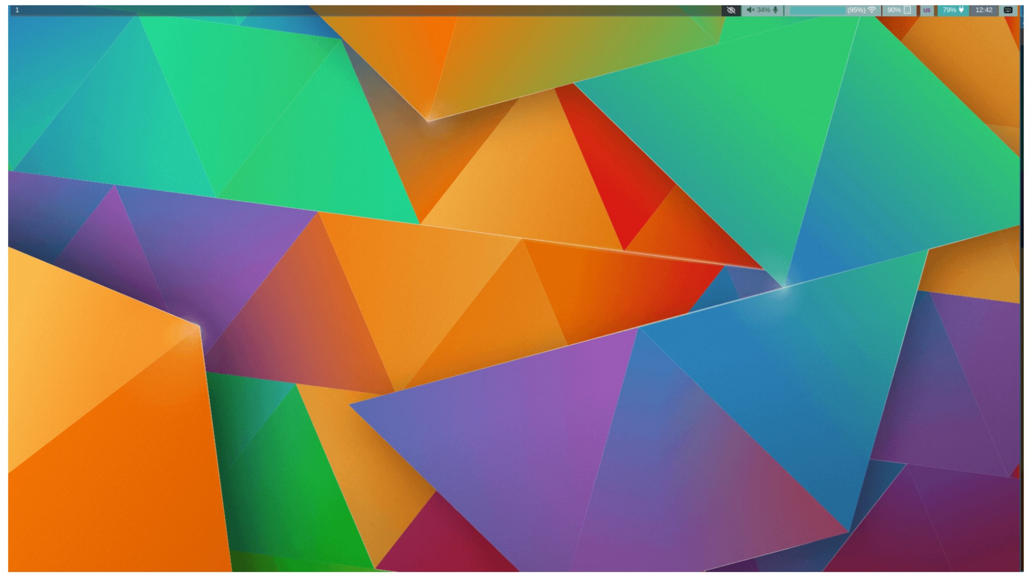Click the 12:42 clock

click(x=984, y=10)
